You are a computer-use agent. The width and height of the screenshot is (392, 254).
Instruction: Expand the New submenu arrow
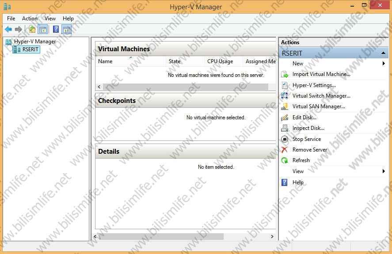[384, 64]
